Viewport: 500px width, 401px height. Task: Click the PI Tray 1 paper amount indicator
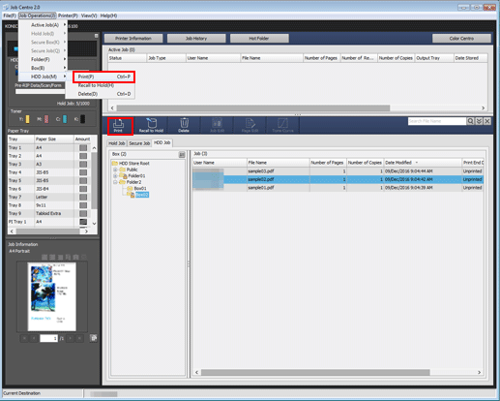coord(83,222)
